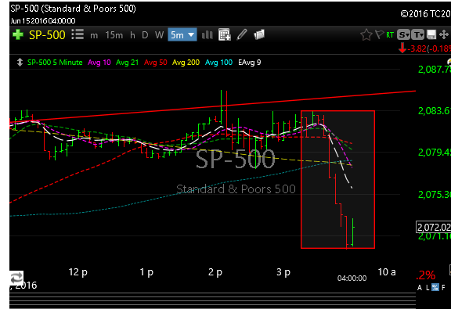Click the green RT real-time indicator
Image resolution: width=451 pixels, height=309 pixels.
[x=390, y=35]
